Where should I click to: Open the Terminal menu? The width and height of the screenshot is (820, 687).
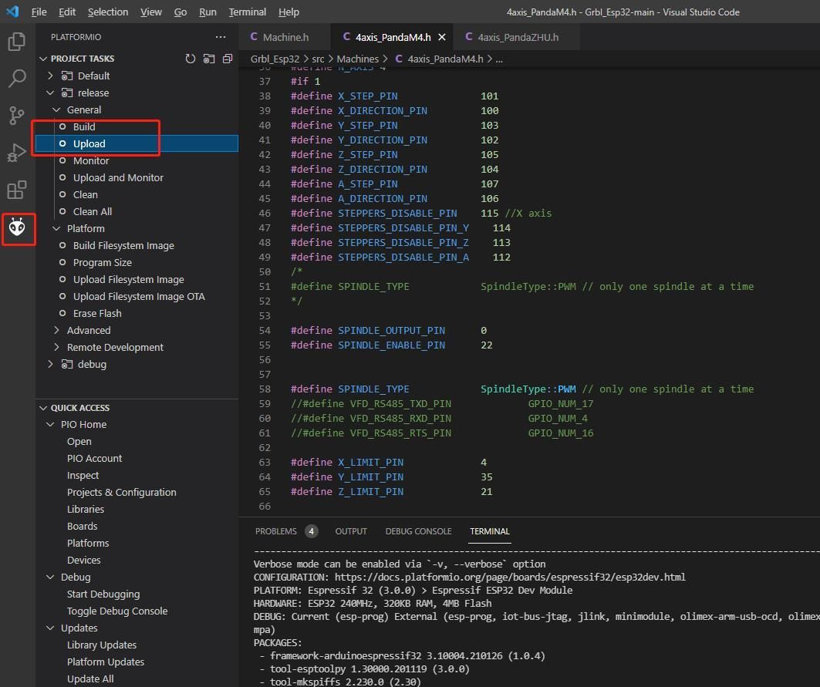click(x=247, y=12)
